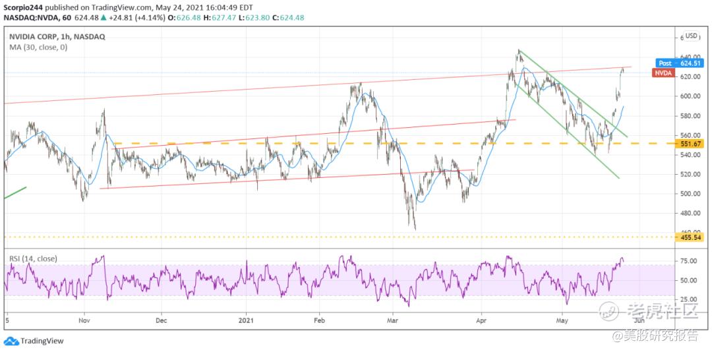Click the 580.00 price scale value
The height and width of the screenshot is (352, 712).
691,116
